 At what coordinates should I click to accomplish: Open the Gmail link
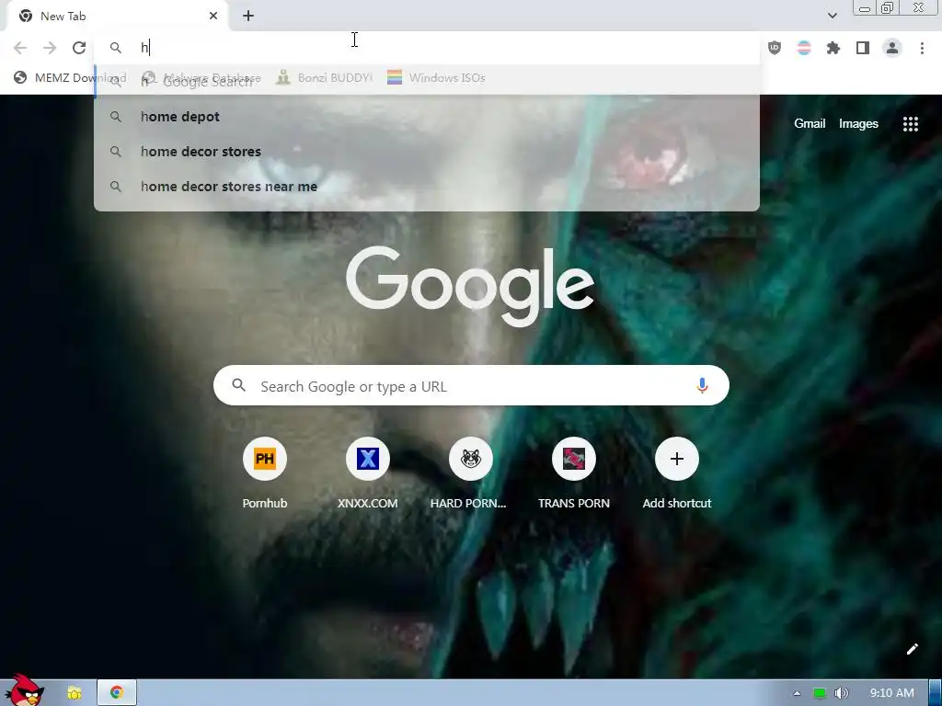810,124
